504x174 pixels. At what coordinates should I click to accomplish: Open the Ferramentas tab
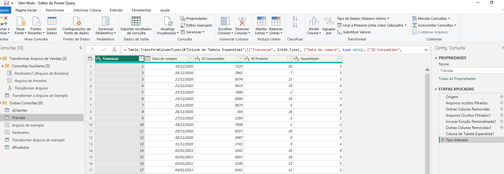pyautogui.click(x=141, y=10)
